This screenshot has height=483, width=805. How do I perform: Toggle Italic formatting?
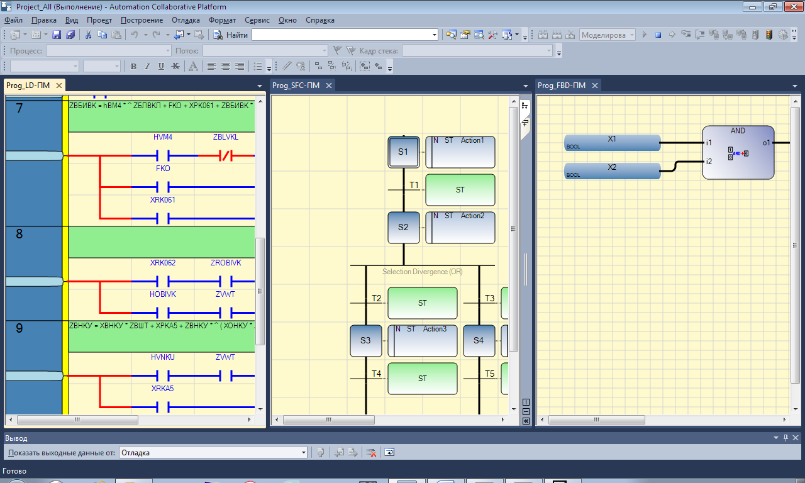point(147,66)
